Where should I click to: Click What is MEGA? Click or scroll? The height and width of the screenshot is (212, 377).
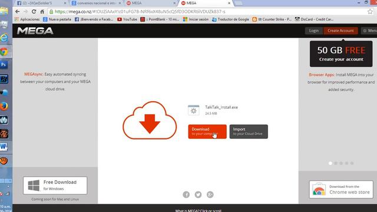point(199,211)
